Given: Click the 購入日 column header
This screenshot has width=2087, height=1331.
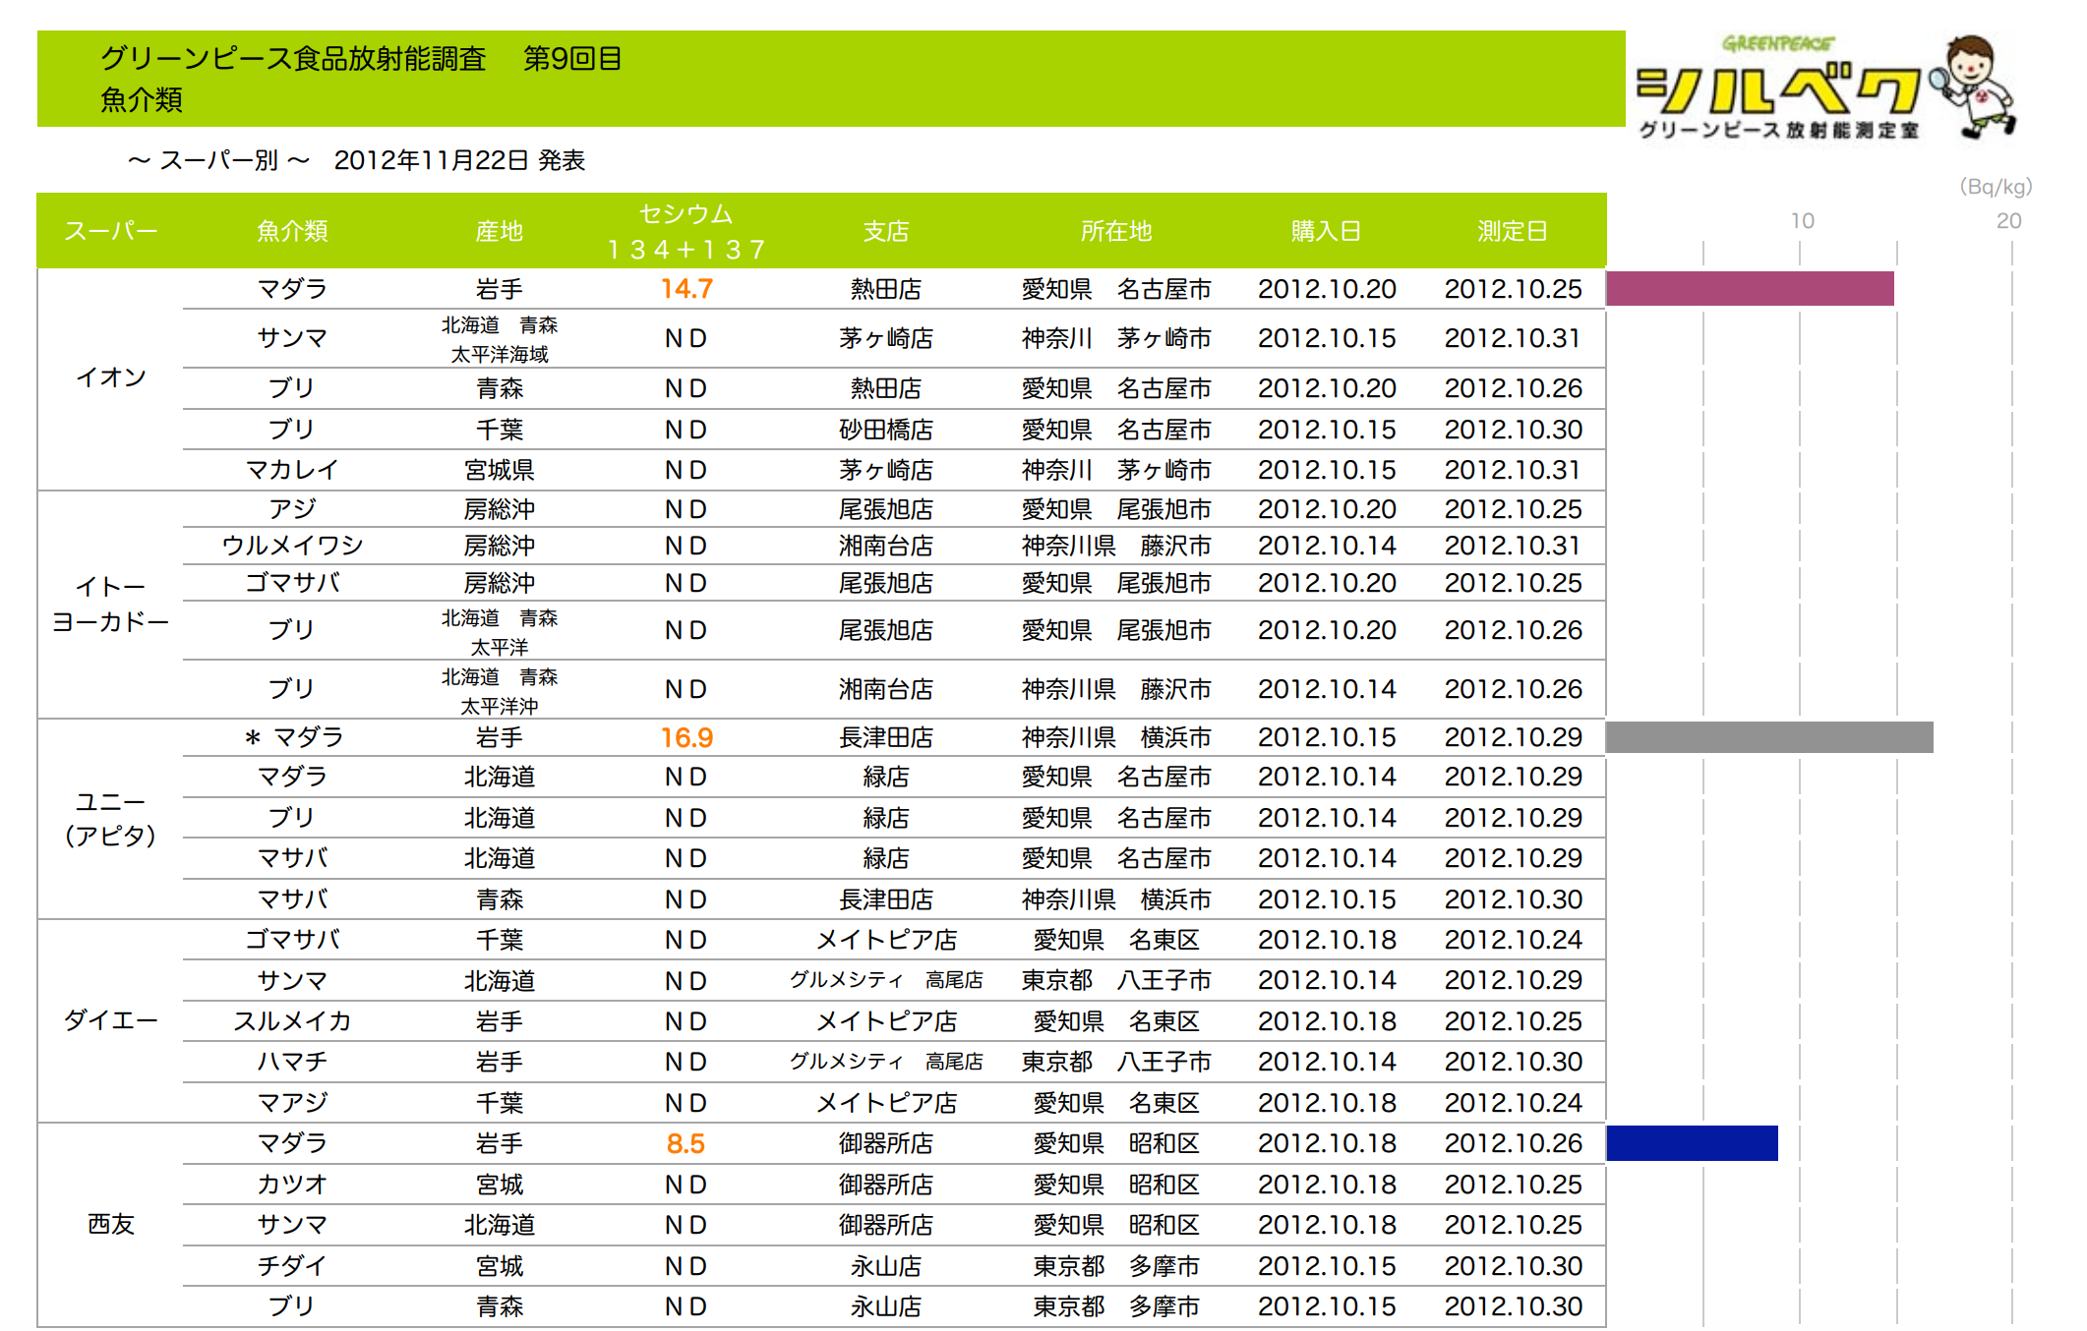Looking at the screenshot, I should coord(1326,231).
